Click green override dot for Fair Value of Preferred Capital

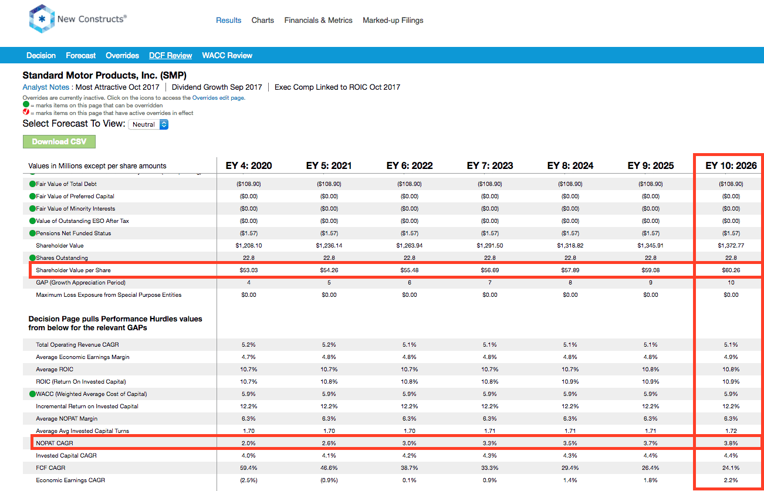32,197
